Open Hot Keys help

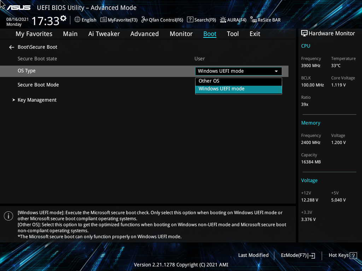pos(343,255)
